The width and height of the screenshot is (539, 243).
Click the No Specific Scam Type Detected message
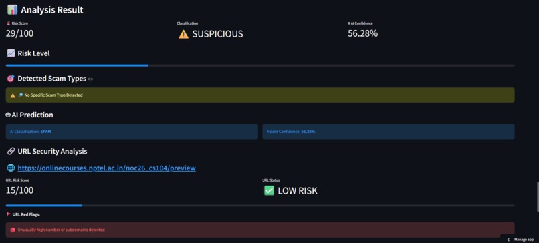pos(260,95)
